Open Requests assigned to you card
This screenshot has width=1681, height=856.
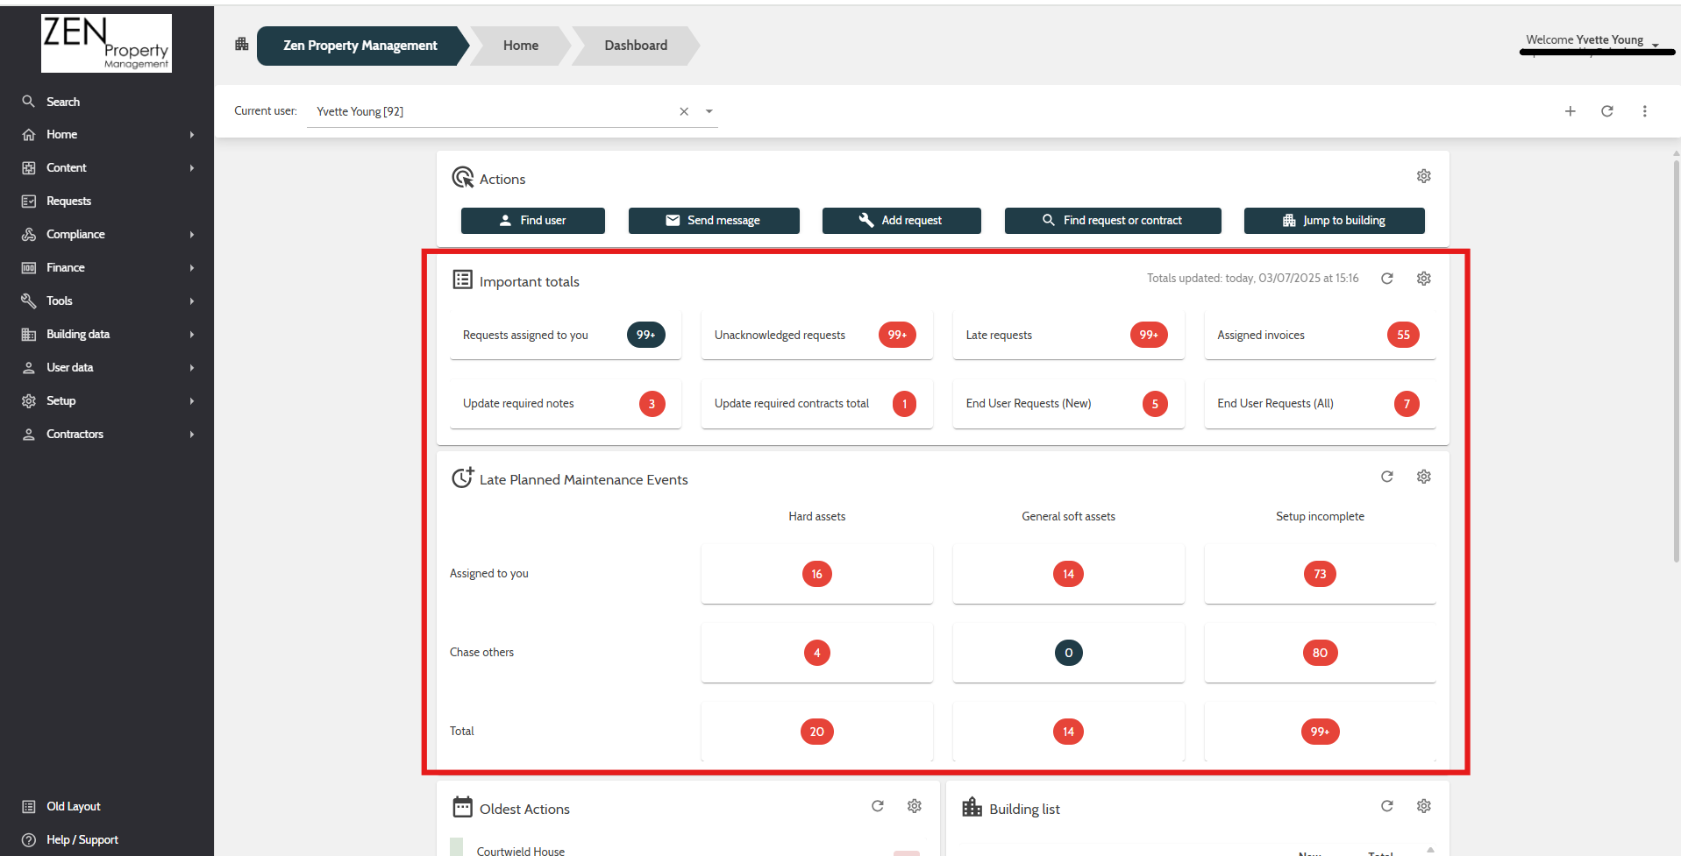click(x=566, y=335)
